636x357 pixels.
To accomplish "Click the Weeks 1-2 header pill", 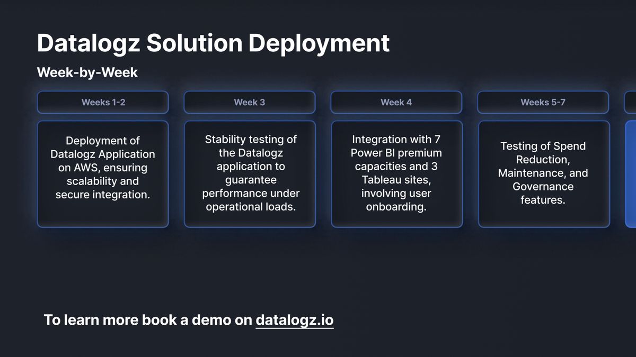I will [x=103, y=102].
